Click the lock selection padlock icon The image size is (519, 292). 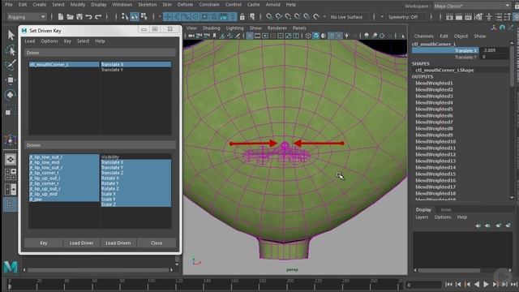pos(242,16)
